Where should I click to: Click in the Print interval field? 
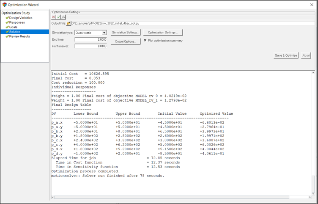click(x=90, y=46)
